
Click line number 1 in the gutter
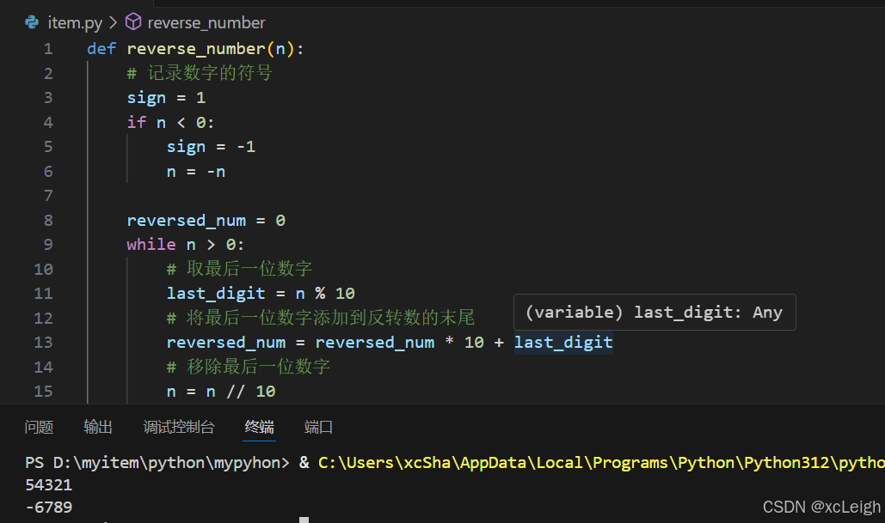click(48, 49)
